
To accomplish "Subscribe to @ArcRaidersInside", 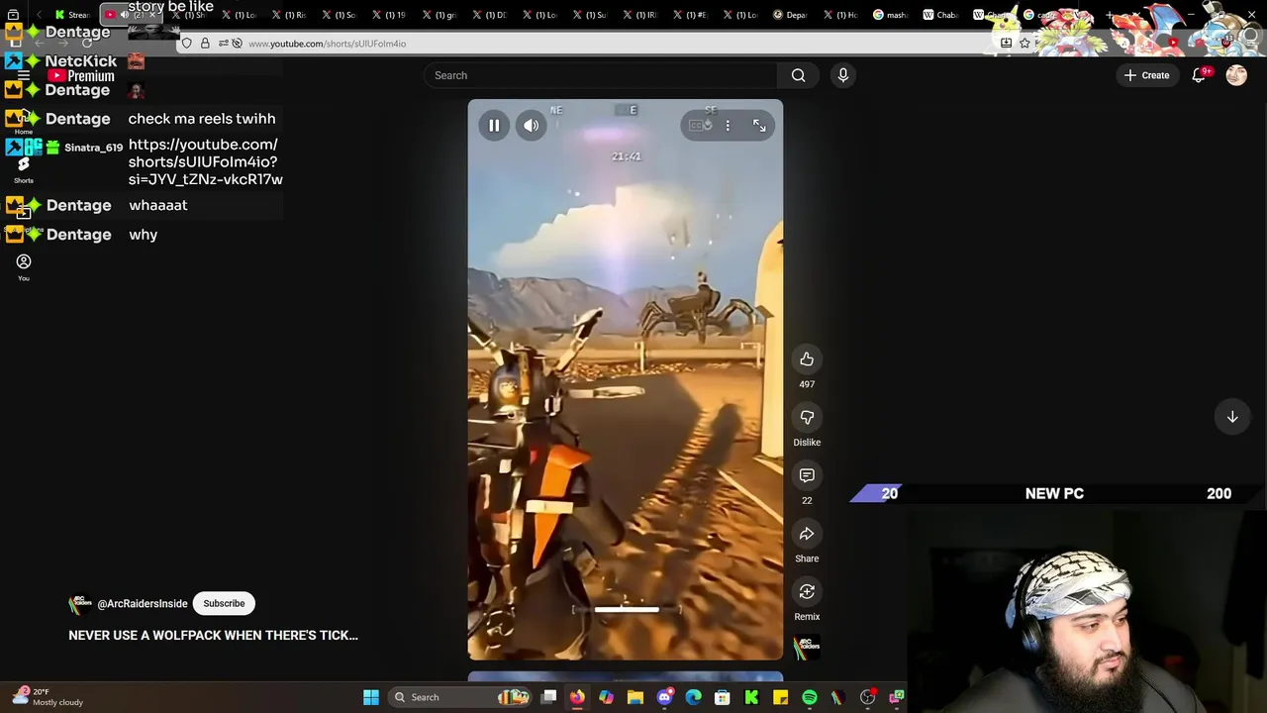I will tap(224, 603).
